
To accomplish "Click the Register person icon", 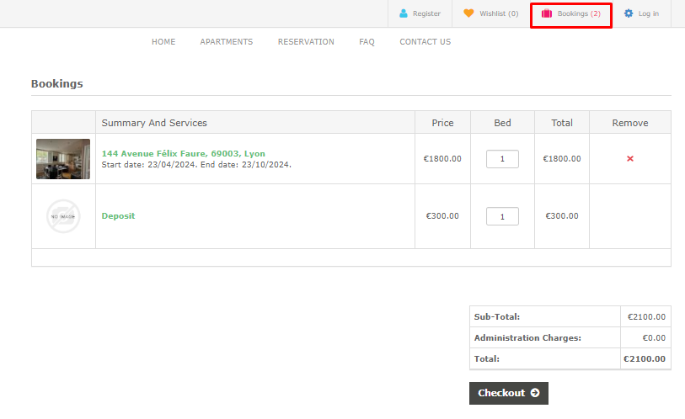I will click(x=404, y=13).
